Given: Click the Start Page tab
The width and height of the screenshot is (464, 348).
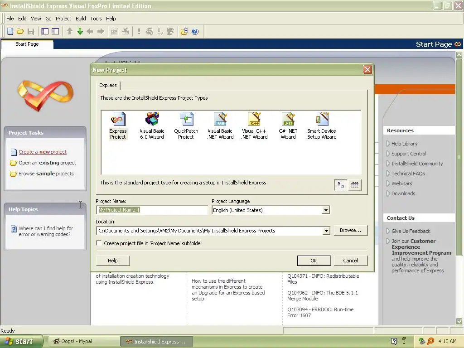Looking at the screenshot, I should [27, 44].
